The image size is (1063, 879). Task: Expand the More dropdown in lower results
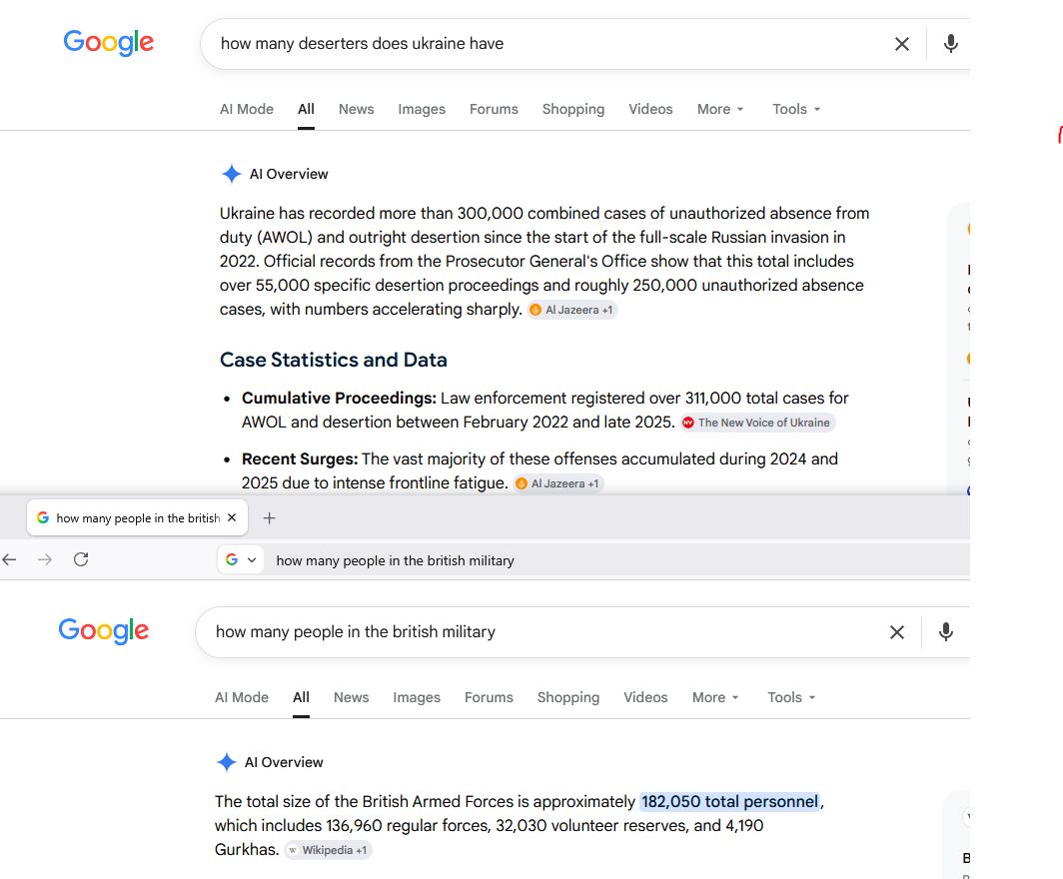pos(716,697)
